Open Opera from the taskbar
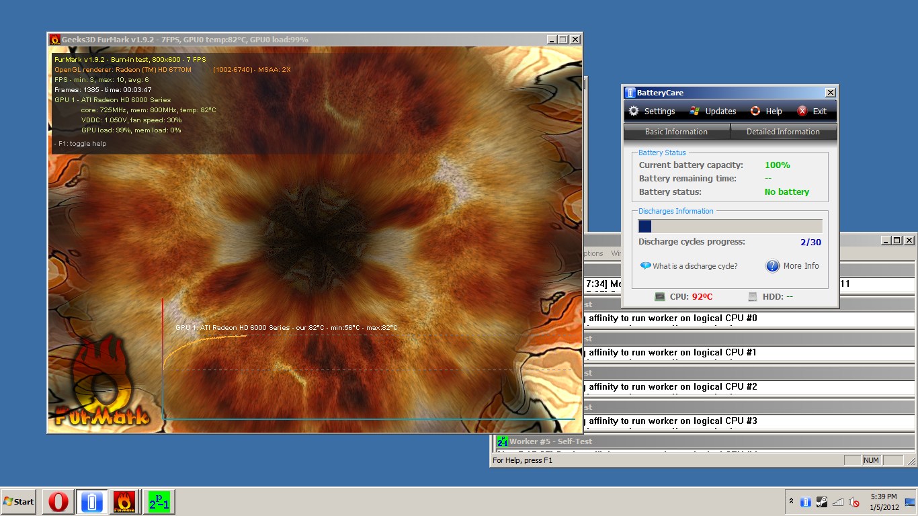 58,502
